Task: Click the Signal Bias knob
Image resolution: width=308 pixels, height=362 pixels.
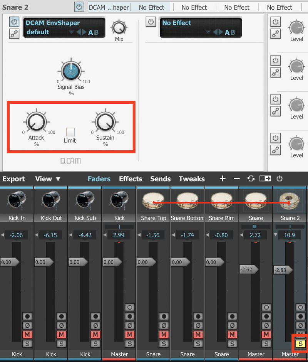Action: tap(71, 71)
